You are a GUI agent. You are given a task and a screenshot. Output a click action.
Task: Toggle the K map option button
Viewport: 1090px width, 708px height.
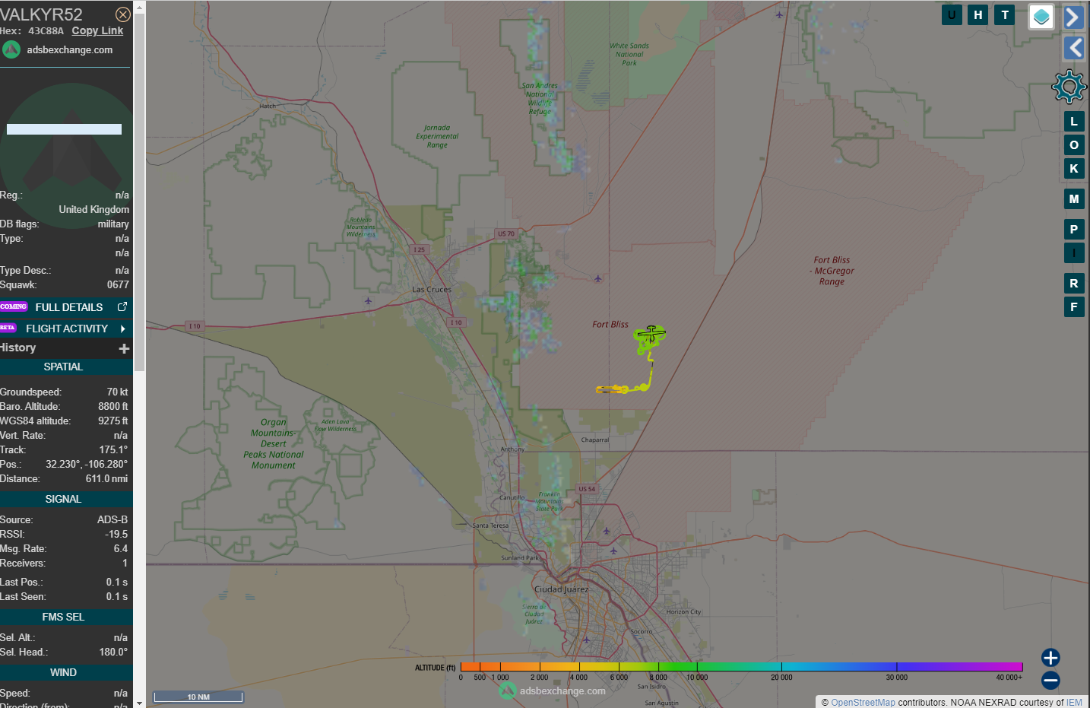tap(1074, 169)
